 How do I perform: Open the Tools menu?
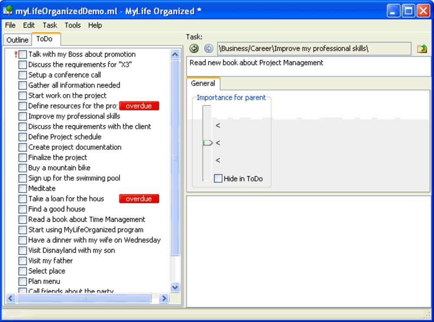[72, 25]
